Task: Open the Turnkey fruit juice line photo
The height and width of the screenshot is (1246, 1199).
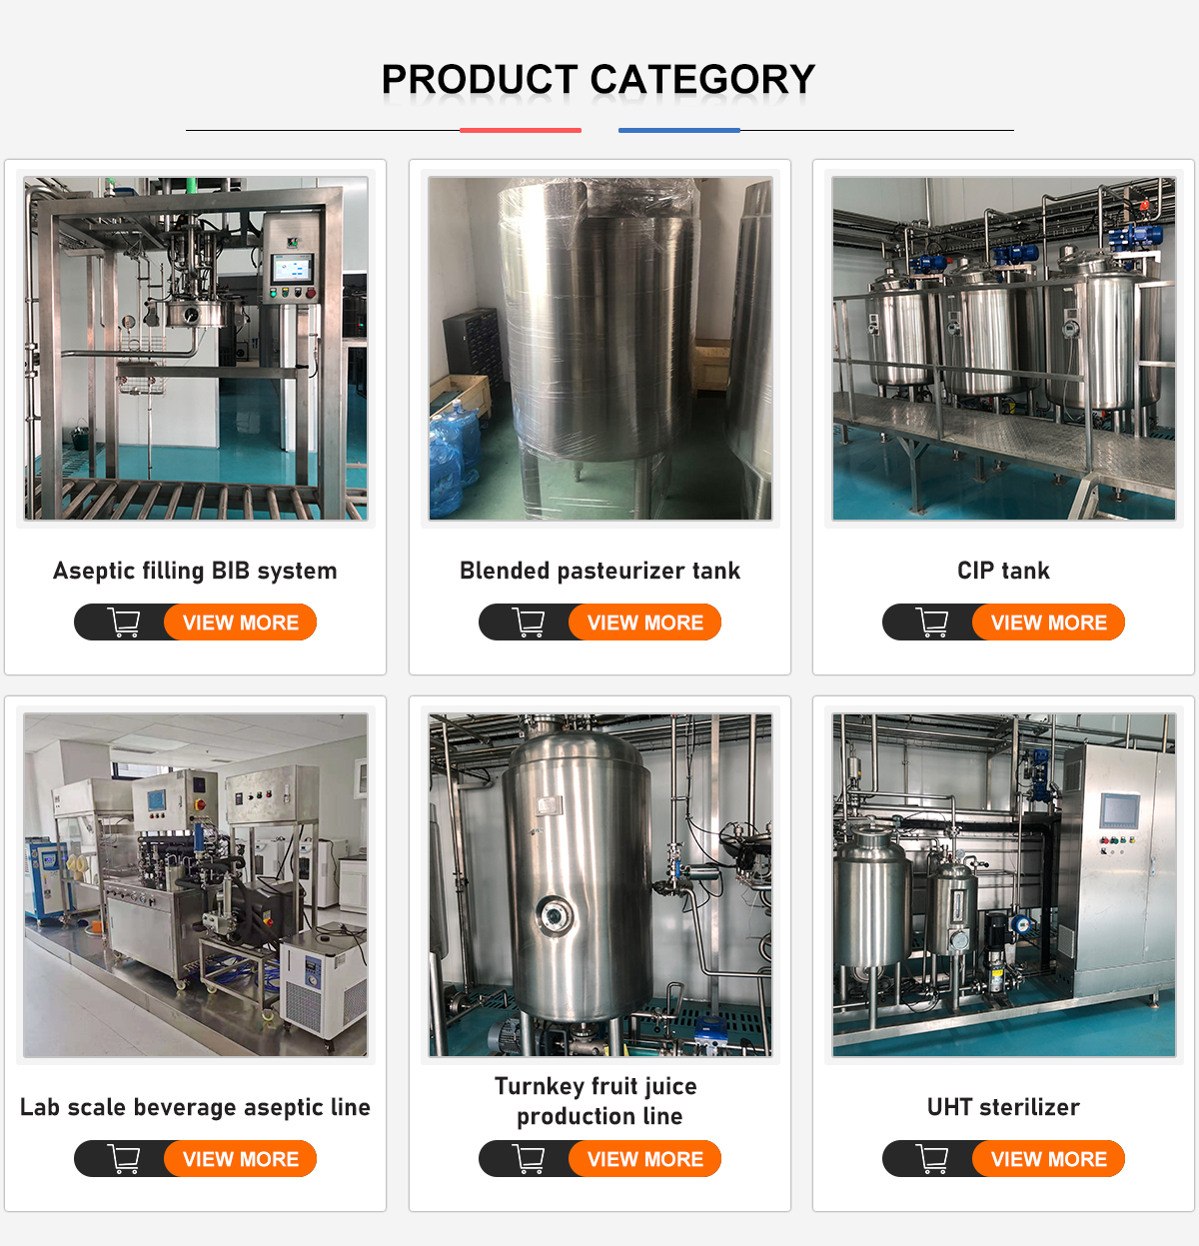Action: coord(600,885)
